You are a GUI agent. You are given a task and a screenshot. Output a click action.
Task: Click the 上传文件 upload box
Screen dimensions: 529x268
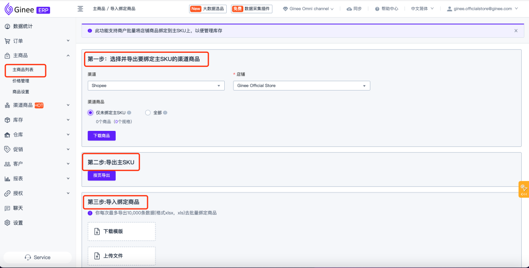click(121, 256)
